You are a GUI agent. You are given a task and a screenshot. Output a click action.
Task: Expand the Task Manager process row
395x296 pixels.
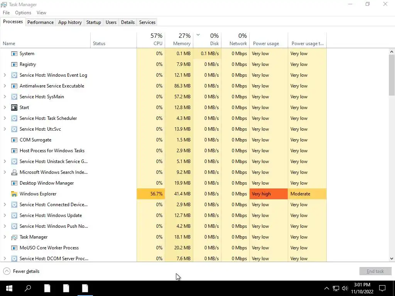pyautogui.click(x=5, y=237)
